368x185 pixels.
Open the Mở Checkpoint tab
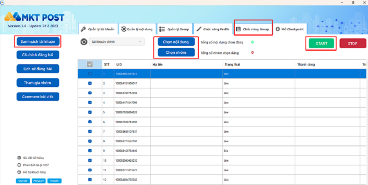(289, 29)
